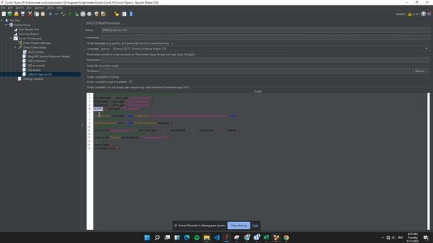The height and width of the screenshot is (243, 433).
Task: Click the Save toolbar icon
Action: click(x=23, y=14)
